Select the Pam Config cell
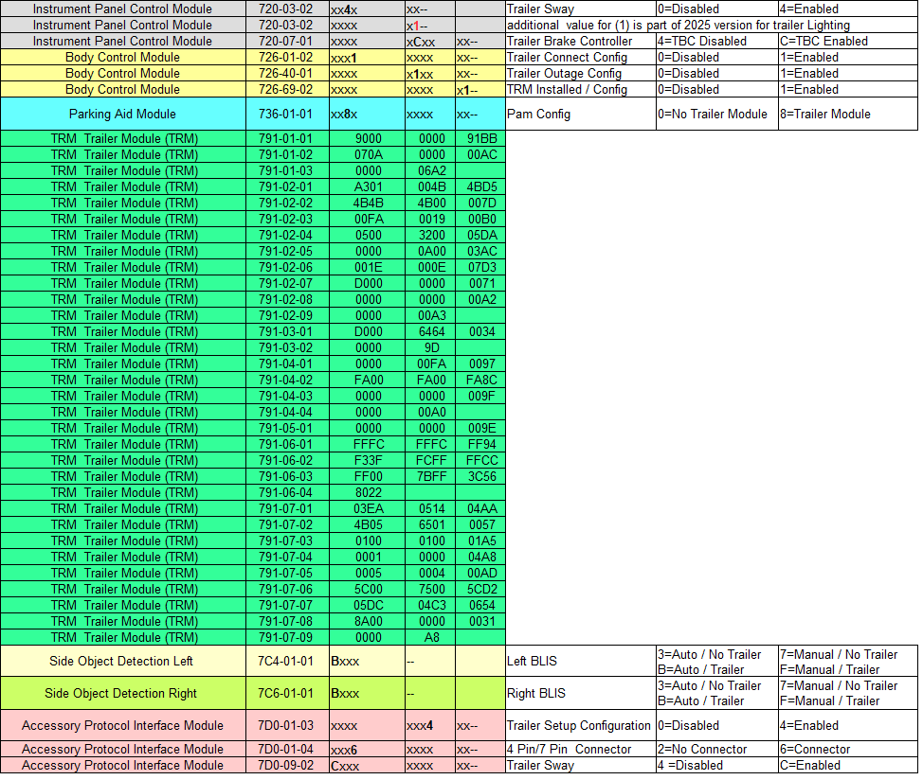This screenshot has width=923, height=780. (580, 114)
